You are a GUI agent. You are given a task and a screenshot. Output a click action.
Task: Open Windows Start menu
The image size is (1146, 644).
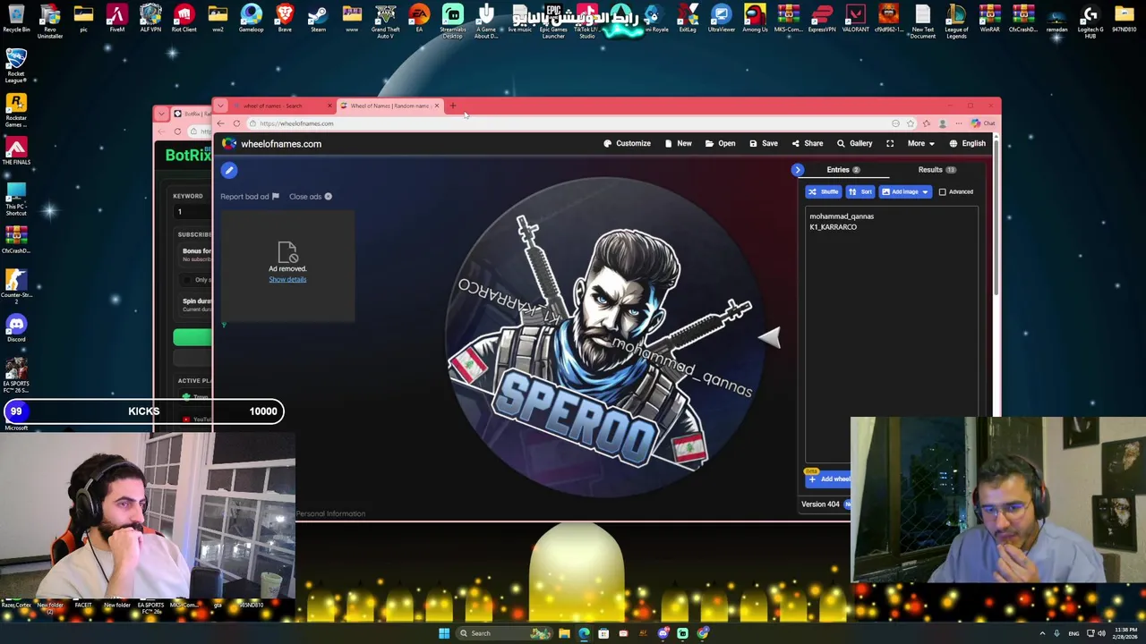[443, 633]
